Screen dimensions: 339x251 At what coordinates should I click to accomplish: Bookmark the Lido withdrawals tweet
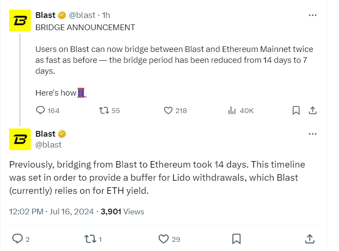pyautogui.click(x=236, y=239)
